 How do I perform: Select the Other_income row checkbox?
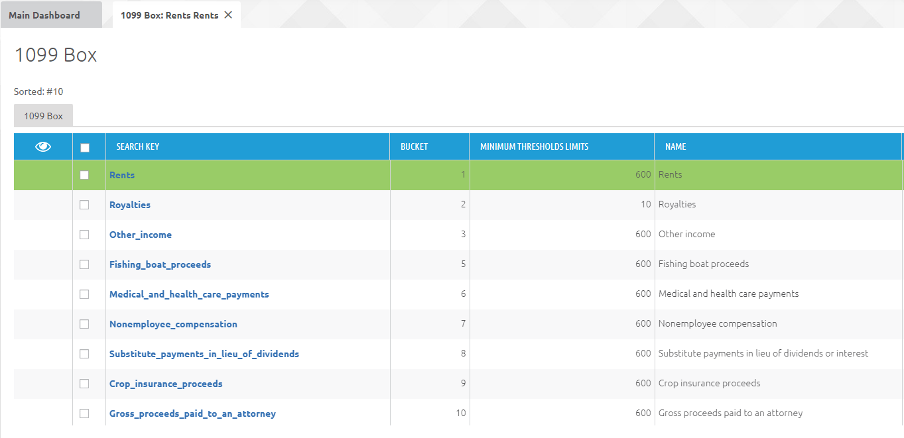tap(84, 235)
